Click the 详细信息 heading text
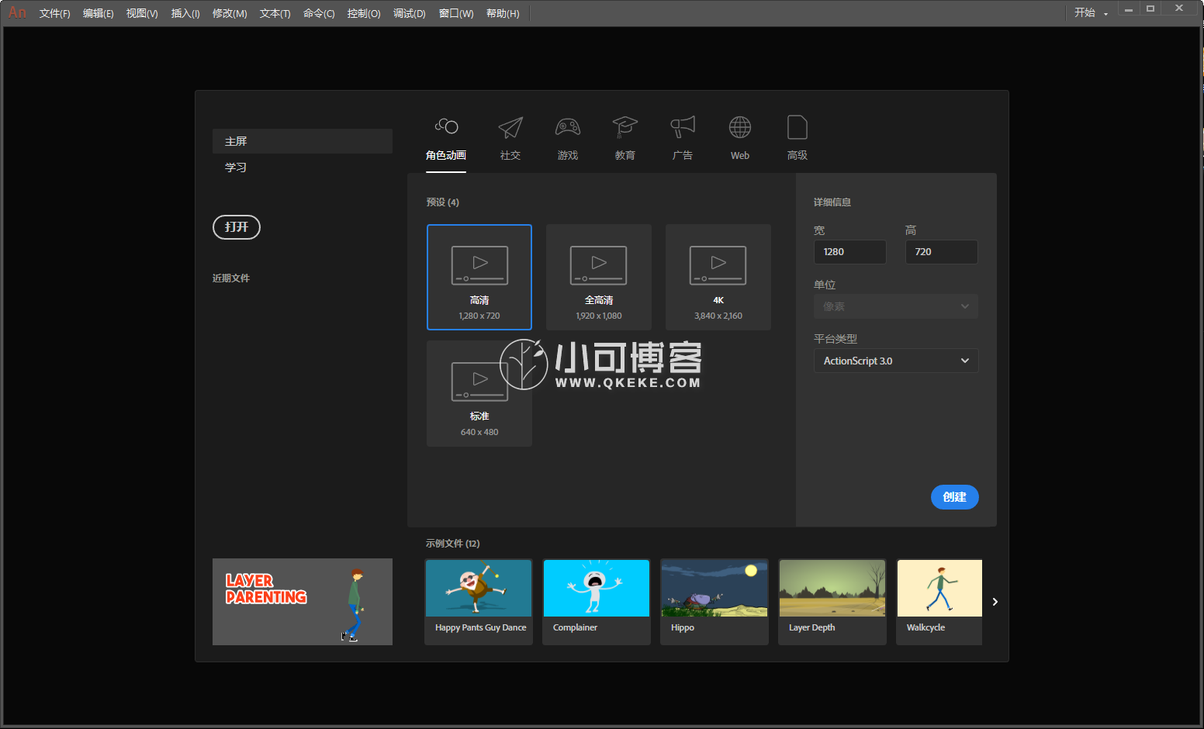1204x729 pixels. (x=832, y=202)
